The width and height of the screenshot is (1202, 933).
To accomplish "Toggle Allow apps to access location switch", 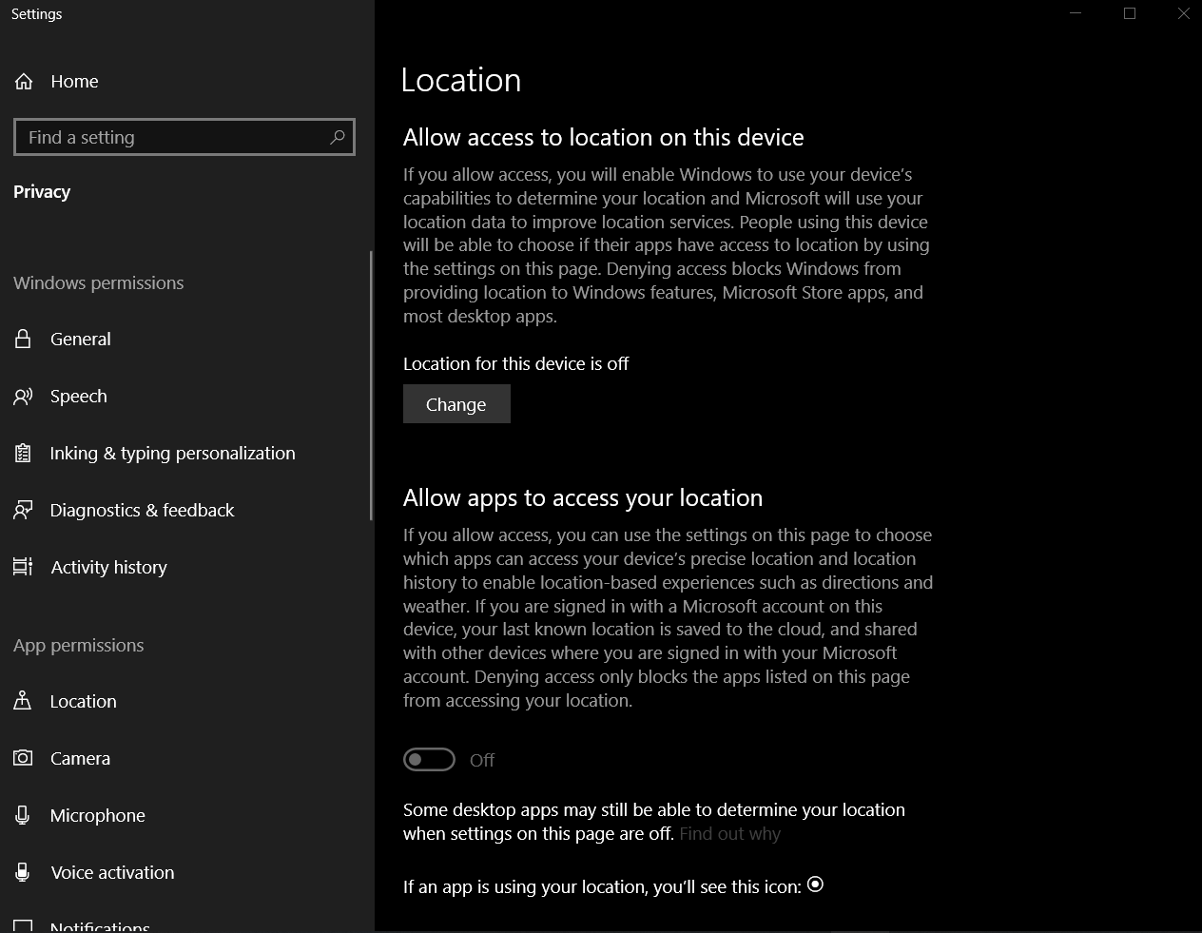I will click(x=429, y=759).
